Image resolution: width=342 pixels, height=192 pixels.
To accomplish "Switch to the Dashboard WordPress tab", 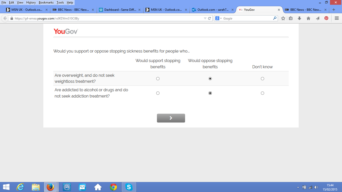I will pos(120,10).
